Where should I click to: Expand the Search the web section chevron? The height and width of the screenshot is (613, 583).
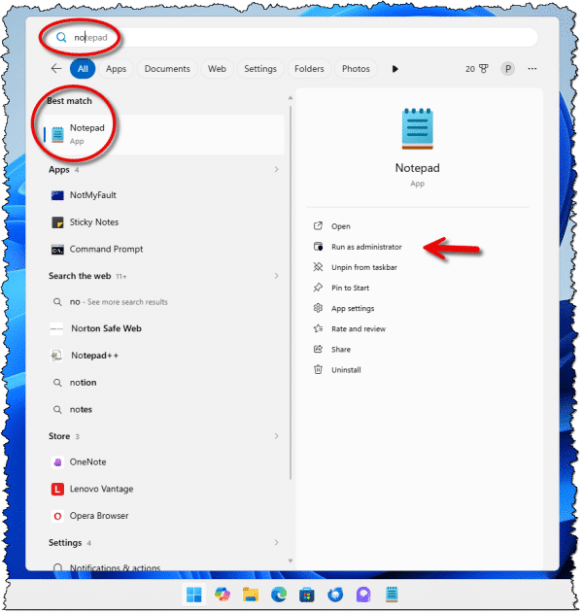277,276
